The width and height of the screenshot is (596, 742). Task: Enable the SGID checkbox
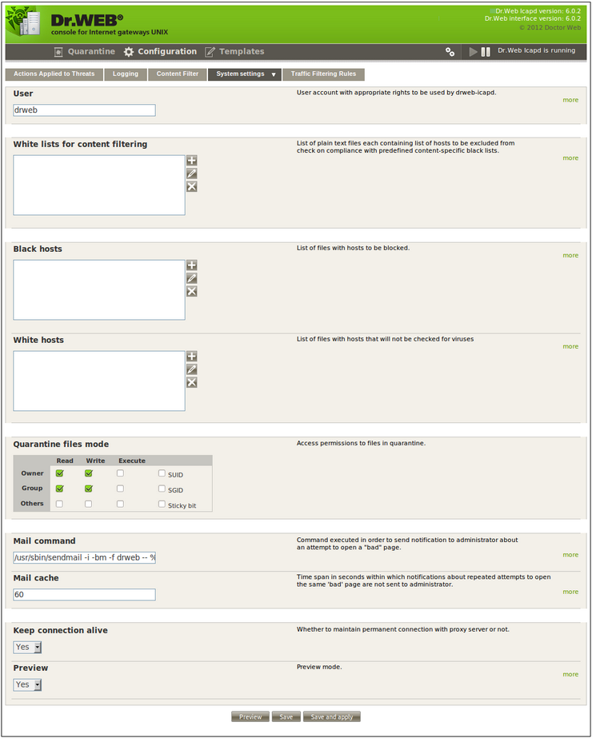click(162, 489)
